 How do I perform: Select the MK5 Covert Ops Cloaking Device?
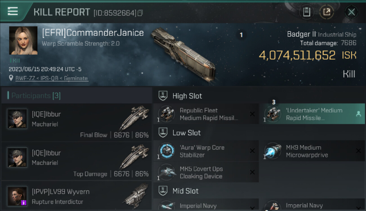tap(206, 172)
